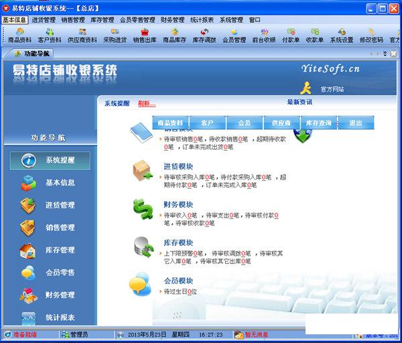The image size is (402, 343).
Task: Click the date 2013年5月23日 in status bar
Action: 147,334
